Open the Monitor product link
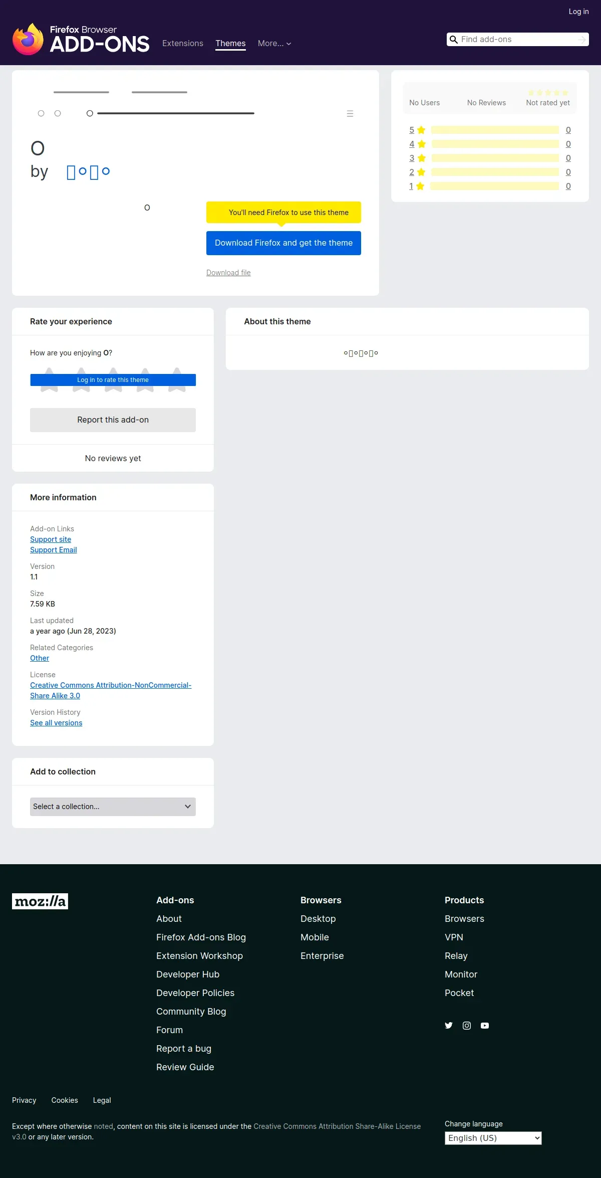Screen dimensions: 601x1178 tap(461, 974)
